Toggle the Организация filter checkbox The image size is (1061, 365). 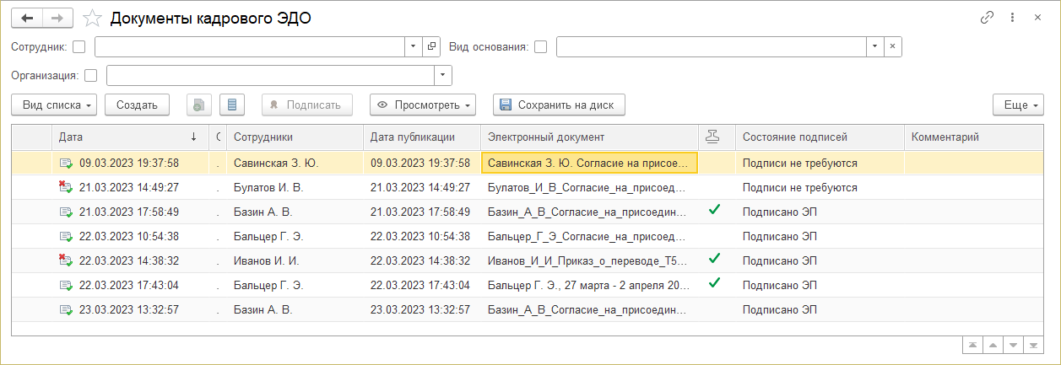[x=91, y=76]
